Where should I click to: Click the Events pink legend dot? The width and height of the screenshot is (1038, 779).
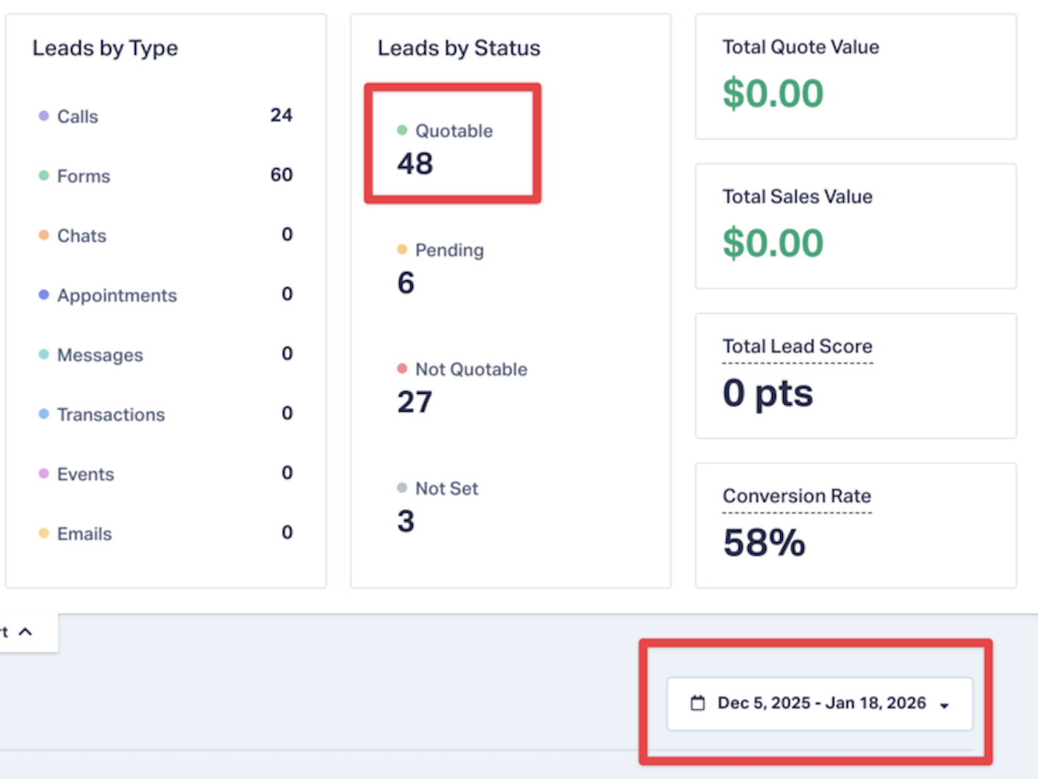[x=44, y=473]
